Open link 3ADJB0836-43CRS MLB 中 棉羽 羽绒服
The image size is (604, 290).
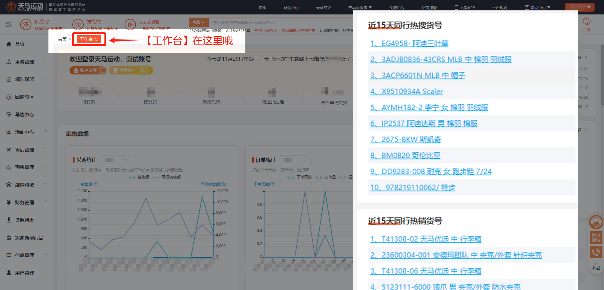441,59
